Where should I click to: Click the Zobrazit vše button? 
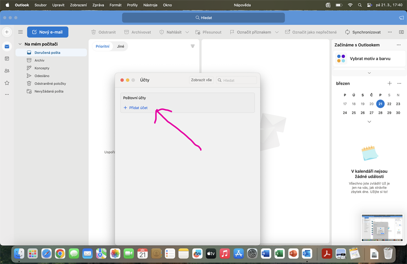coord(201,80)
